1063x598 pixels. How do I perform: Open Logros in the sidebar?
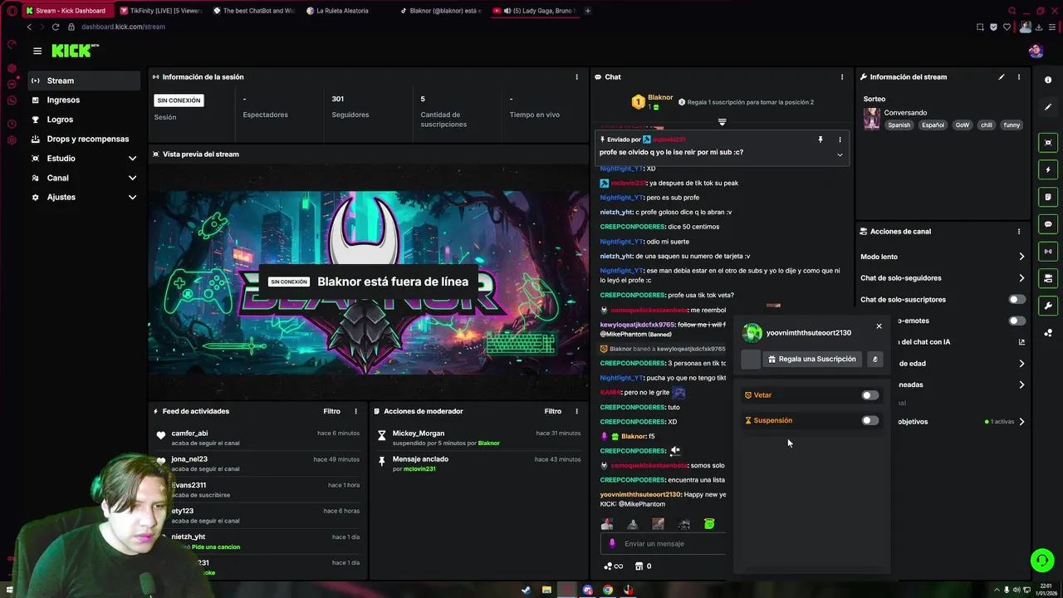(x=83, y=120)
